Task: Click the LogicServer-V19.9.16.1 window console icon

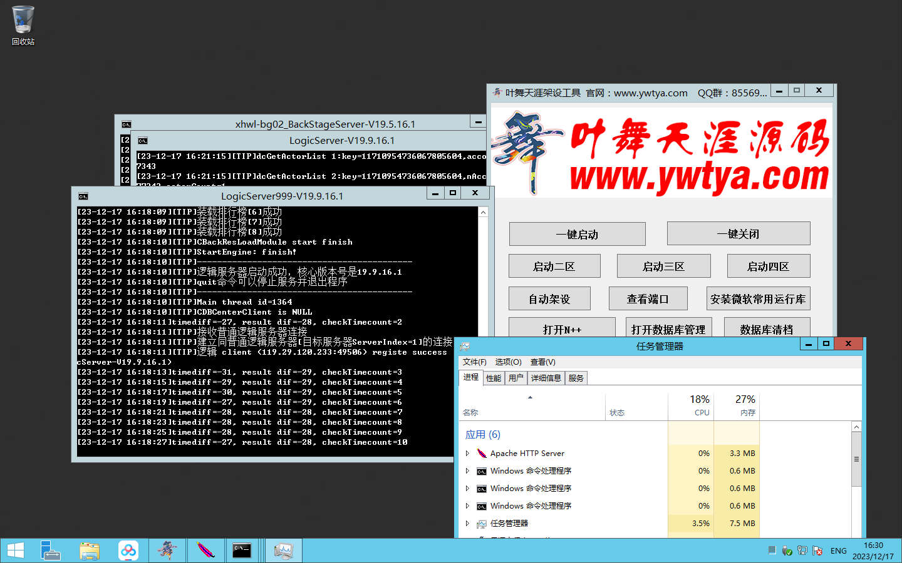Action: point(142,141)
